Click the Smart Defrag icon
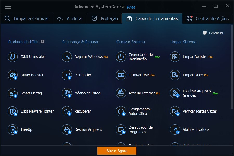Screen dimensions: 234x156 13,93
